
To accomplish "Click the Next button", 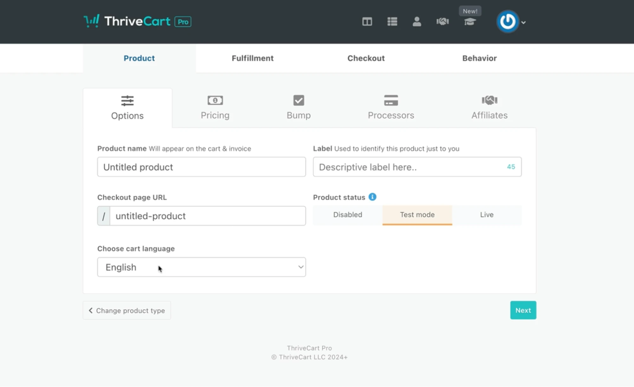I will pyautogui.click(x=523, y=310).
